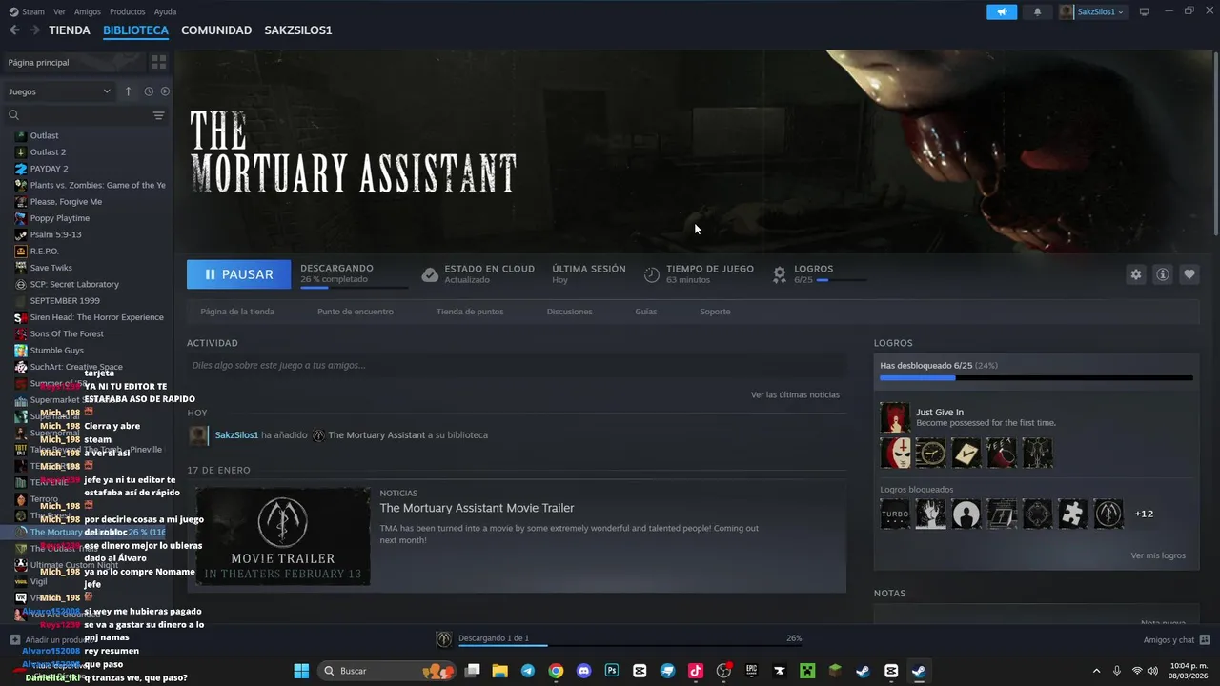Click the bottom download progress bar
The width and height of the screenshot is (1220, 686).
pos(630,645)
